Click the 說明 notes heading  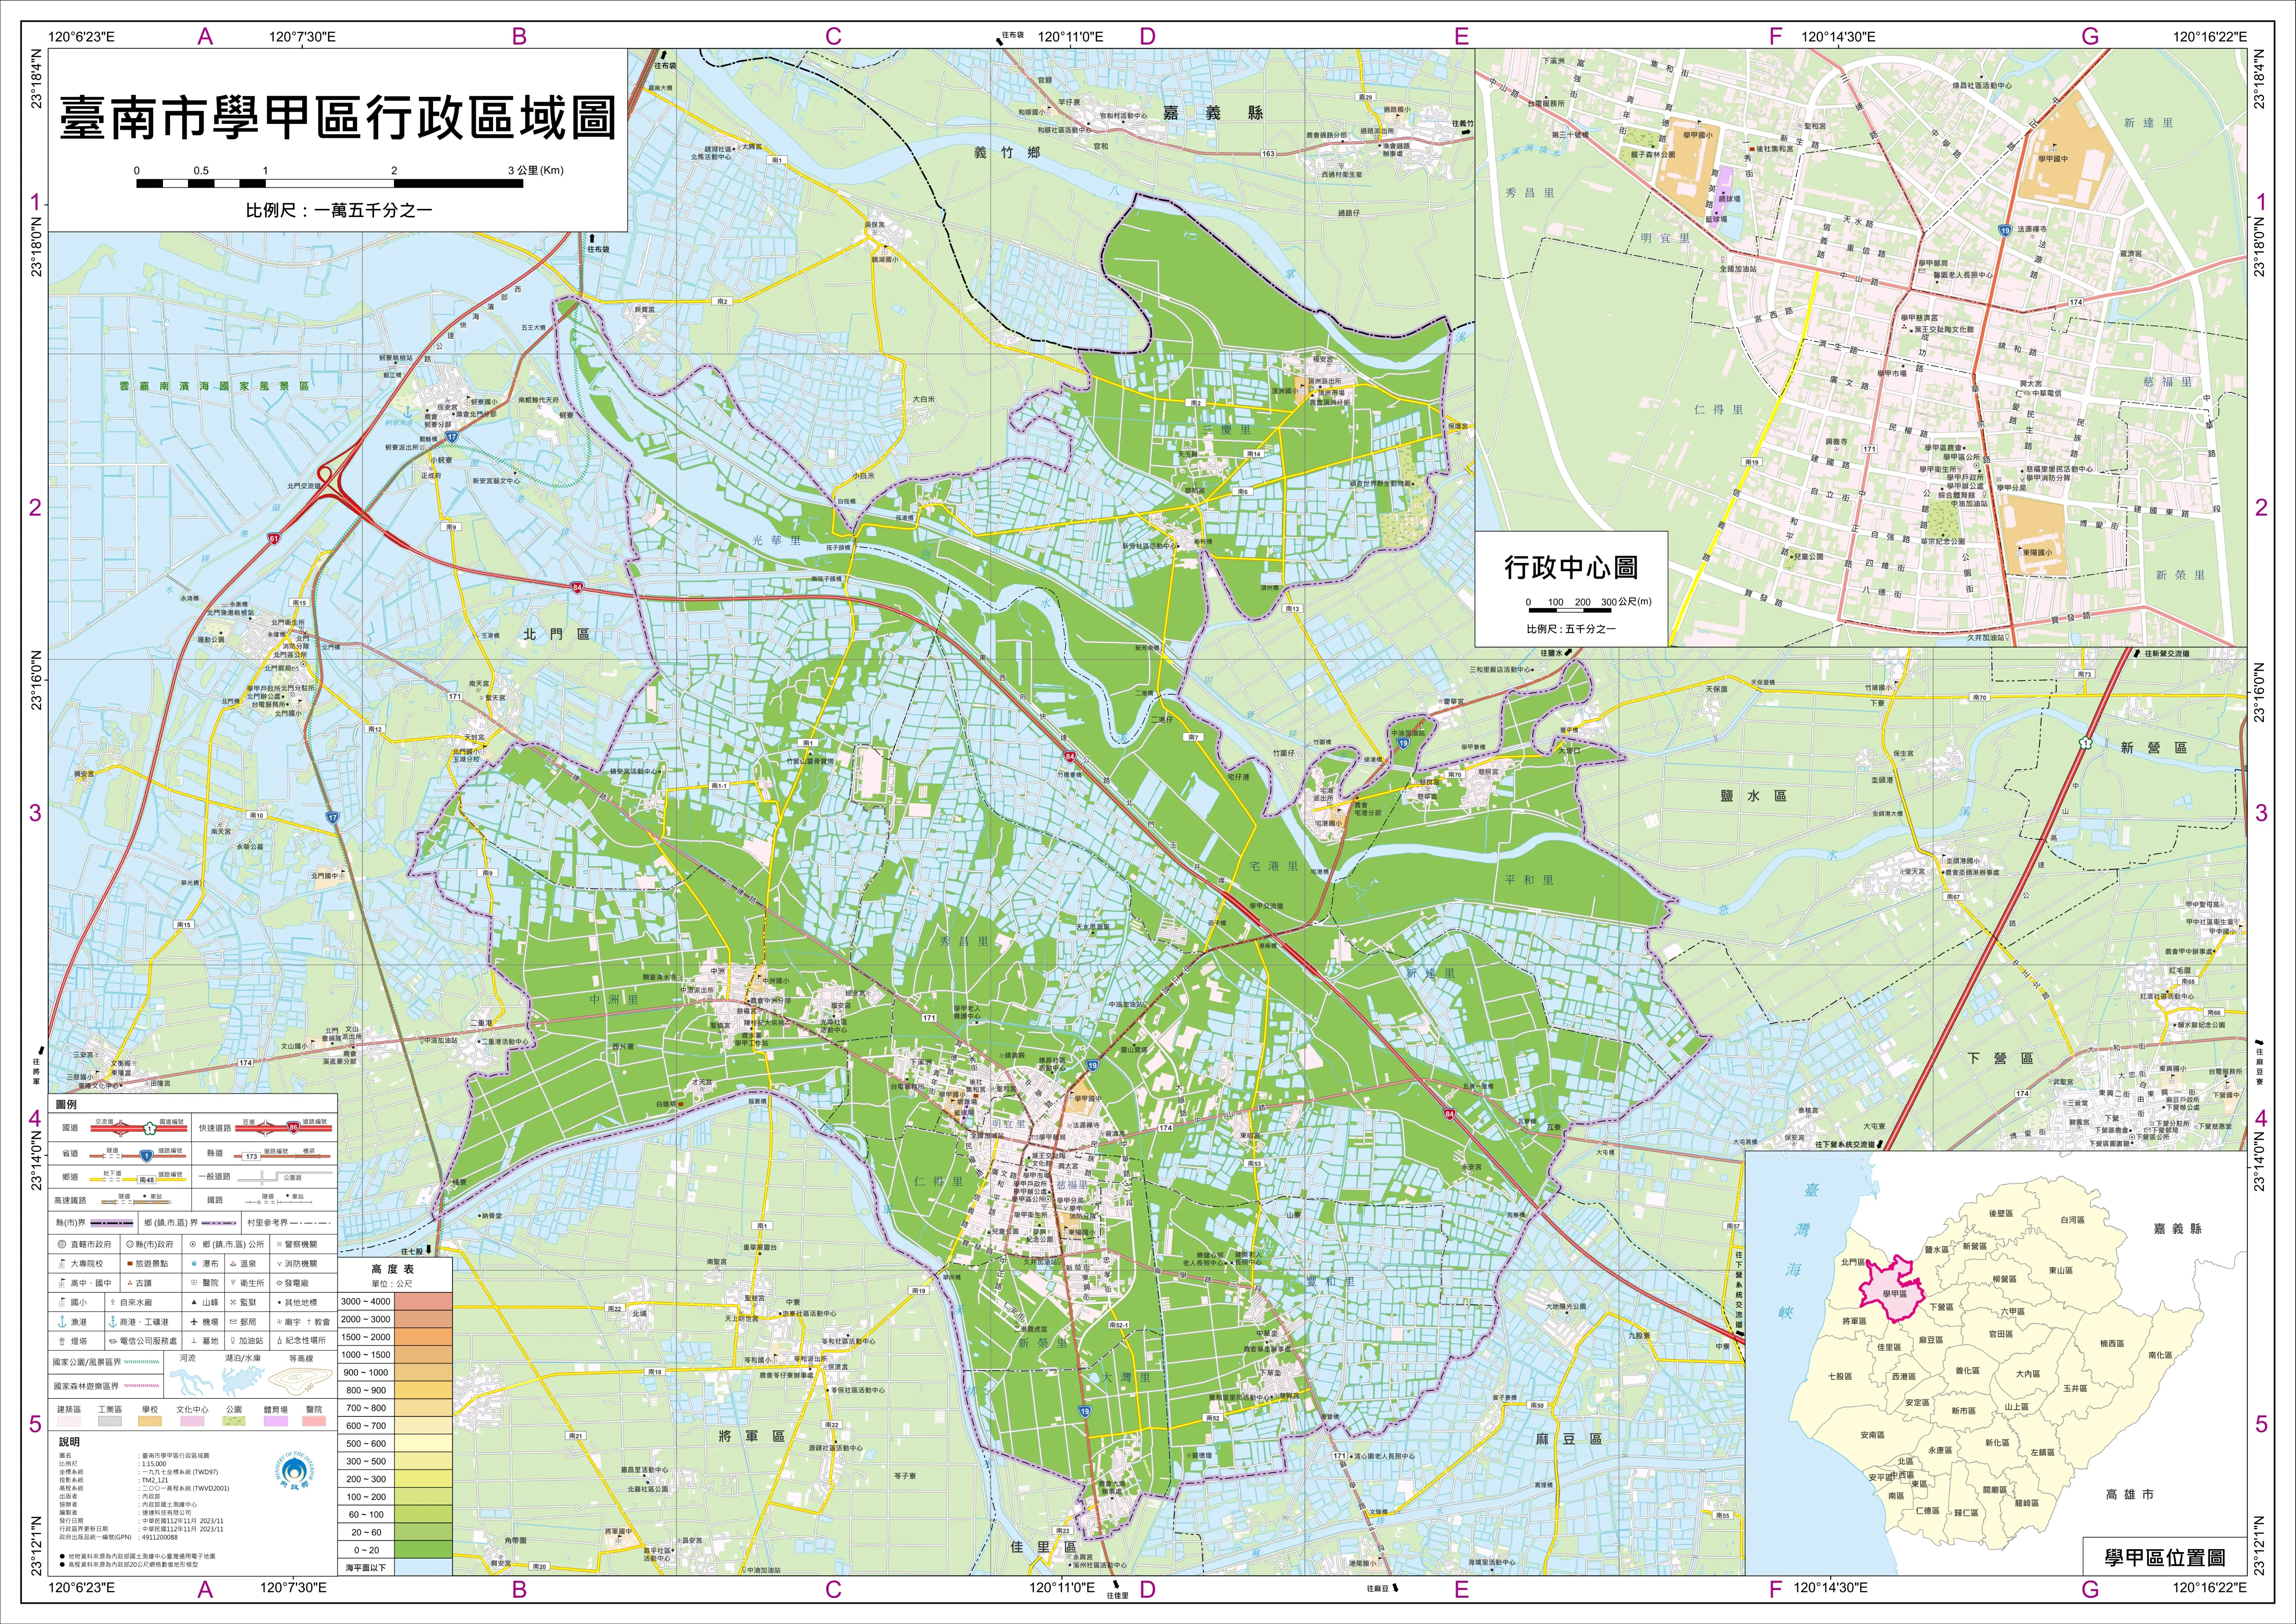(x=70, y=1442)
